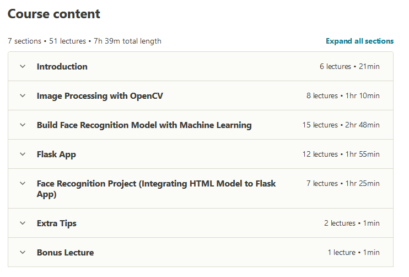Open the Image Processing with OpenCV section

click(100, 96)
